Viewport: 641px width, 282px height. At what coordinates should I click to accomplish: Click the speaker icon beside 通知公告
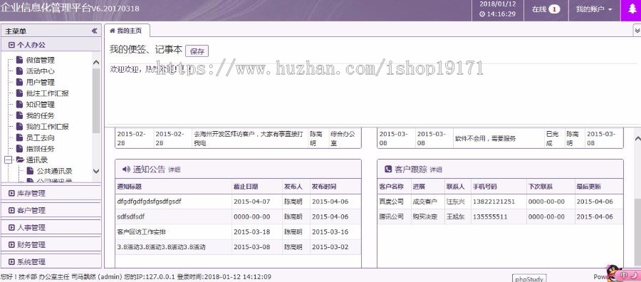[126, 169]
